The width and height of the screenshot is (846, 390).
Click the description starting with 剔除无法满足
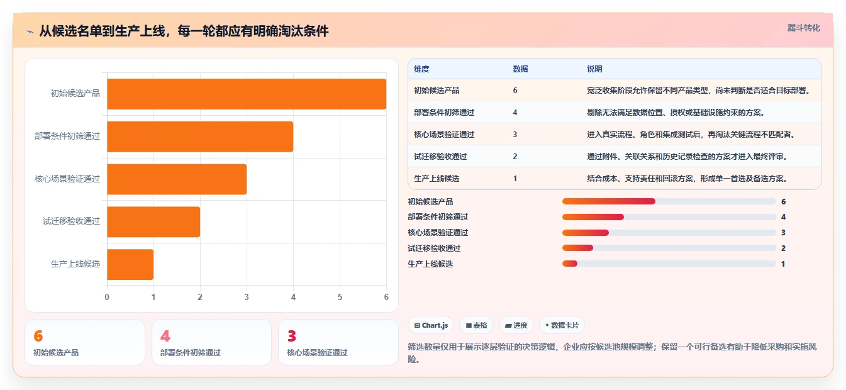coord(676,113)
